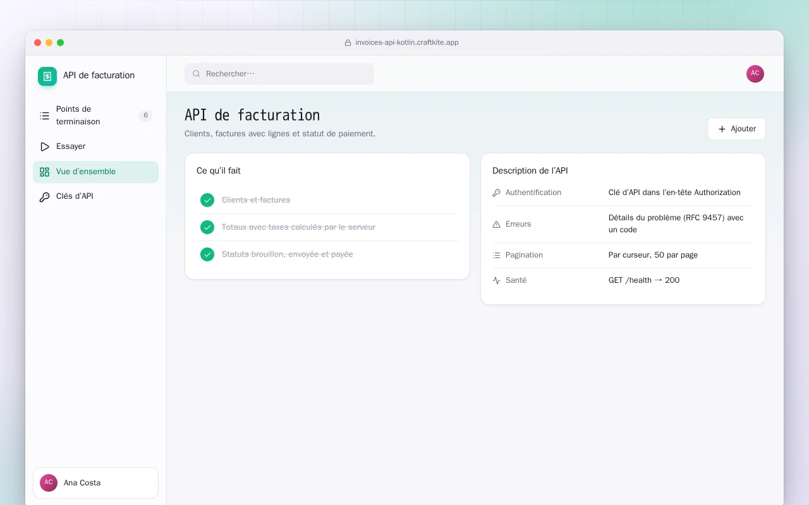The image size is (809, 505).
Task: Select Vue d'ensemble in sidebar
Action: 95,172
